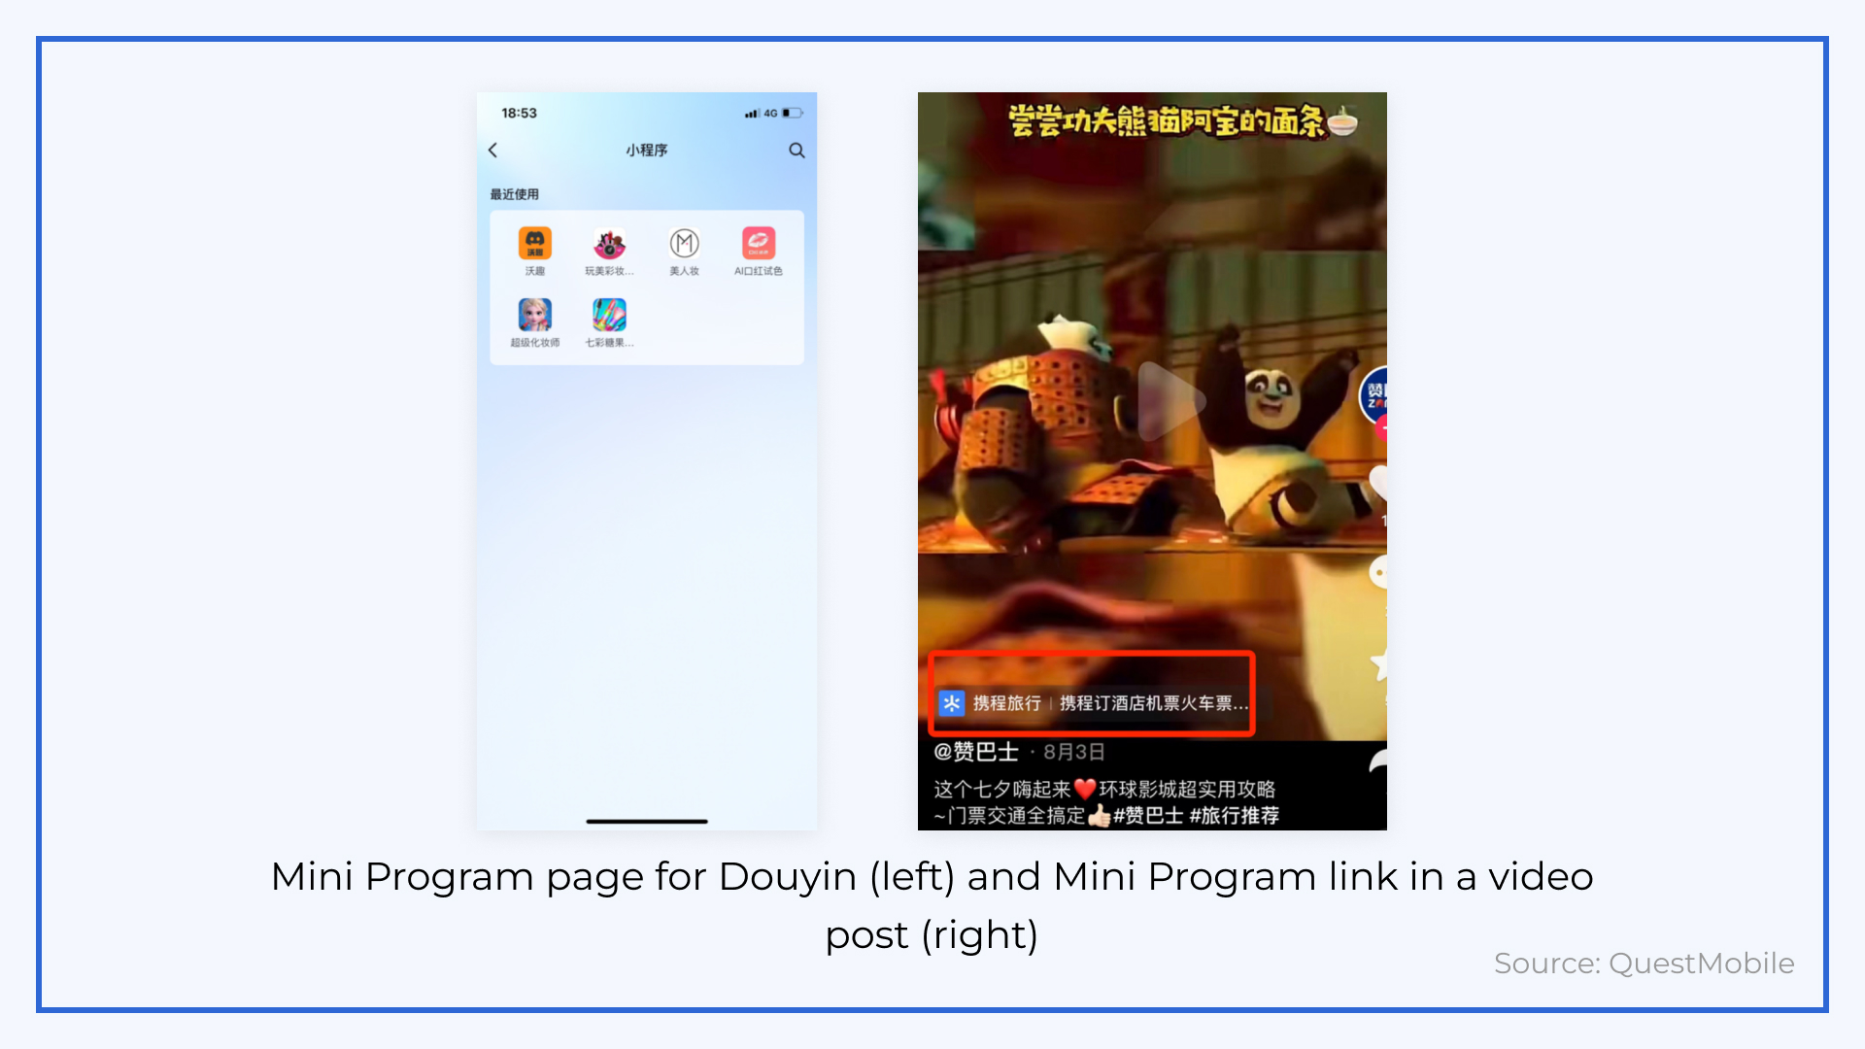Tap the share arrow icon on the video
This screenshot has width=1865, height=1049.
click(1377, 761)
